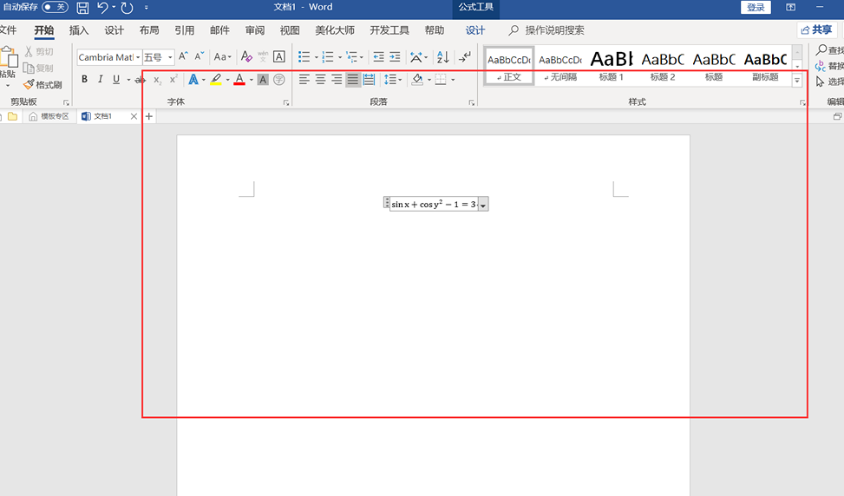Toggle Underline formatting

(x=116, y=80)
